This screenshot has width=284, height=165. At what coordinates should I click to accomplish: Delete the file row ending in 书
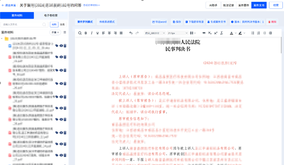pyautogui.click(x=65, y=97)
